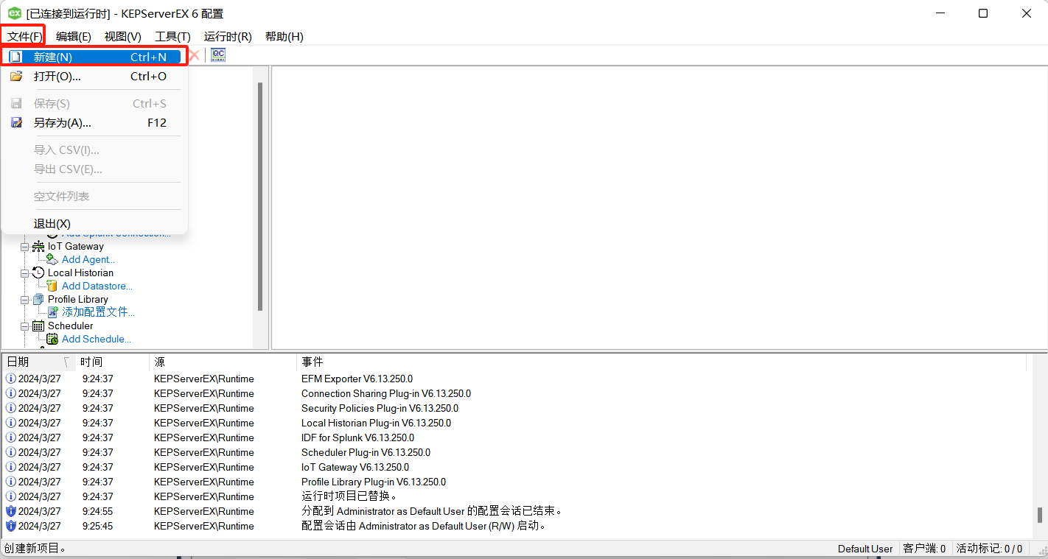This screenshot has width=1048, height=559.
Task: Click the event log vertical scrollbar thumb
Action: point(1040,515)
